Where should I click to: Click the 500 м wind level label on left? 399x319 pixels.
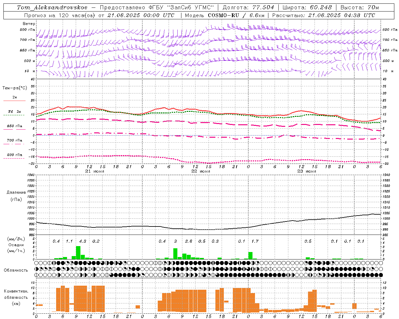(30, 61)
